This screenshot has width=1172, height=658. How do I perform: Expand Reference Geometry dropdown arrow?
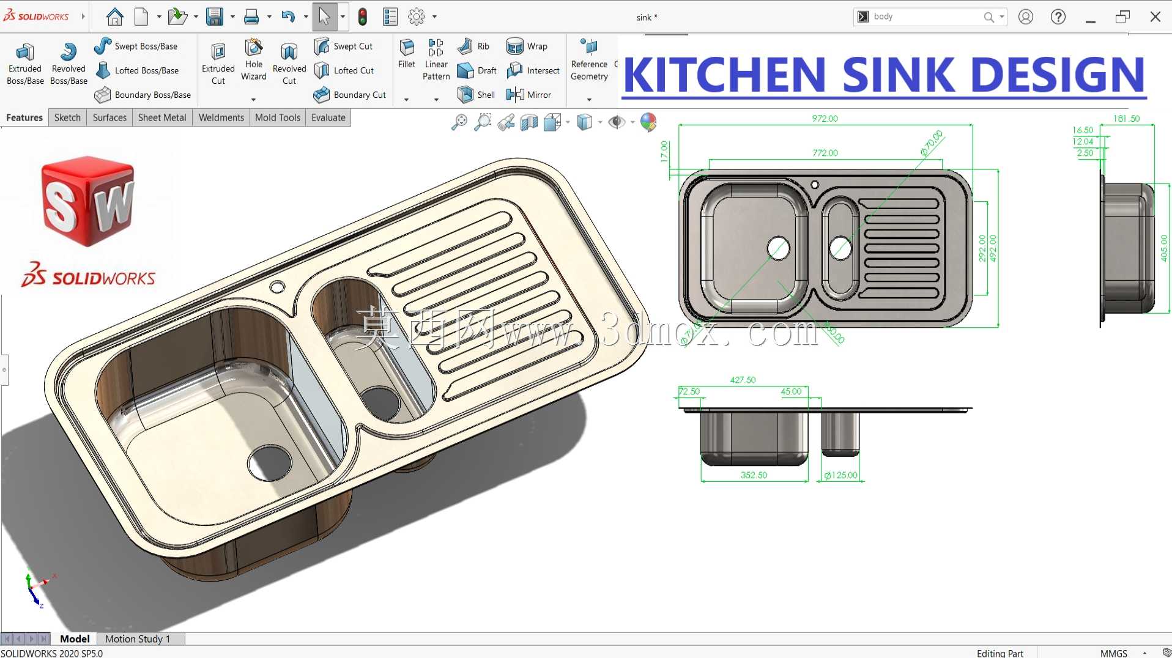(x=589, y=100)
